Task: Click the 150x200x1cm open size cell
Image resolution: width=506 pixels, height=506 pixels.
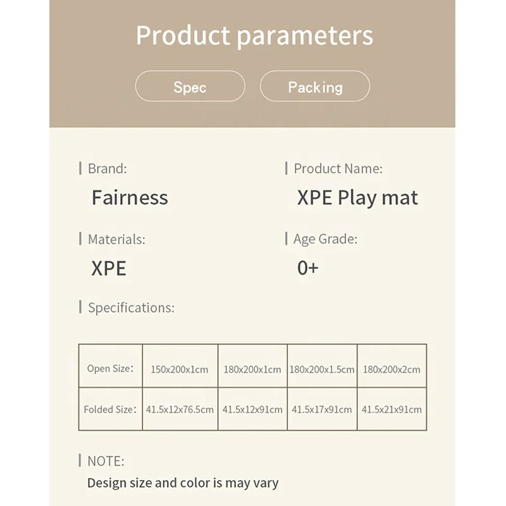Action: (180, 369)
